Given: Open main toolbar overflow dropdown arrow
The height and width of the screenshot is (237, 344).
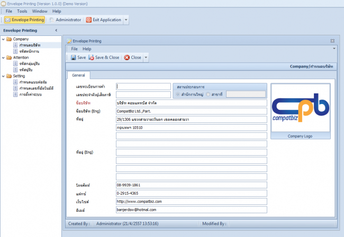Looking at the screenshot, I should coord(126,20).
